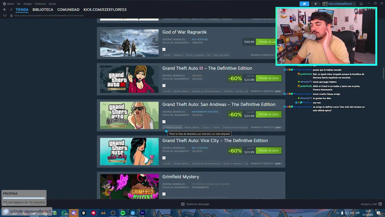
Task: Add God of War Ragnarök to cart
Action: pyautogui.click(x=266, y=42)
